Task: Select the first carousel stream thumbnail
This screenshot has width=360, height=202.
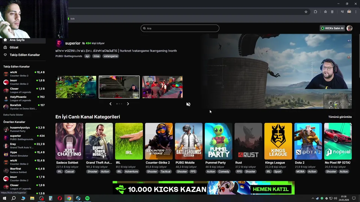Action: click(76, 87)
